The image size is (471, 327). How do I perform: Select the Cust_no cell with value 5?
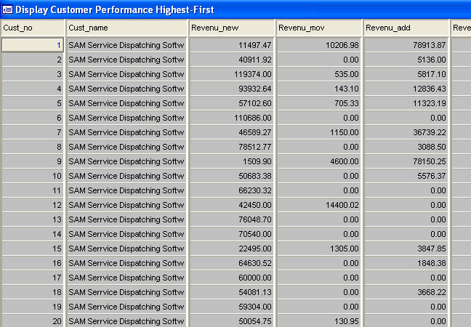click(x=33, y=103)
